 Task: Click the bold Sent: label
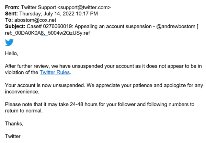(x=11, y=14)
